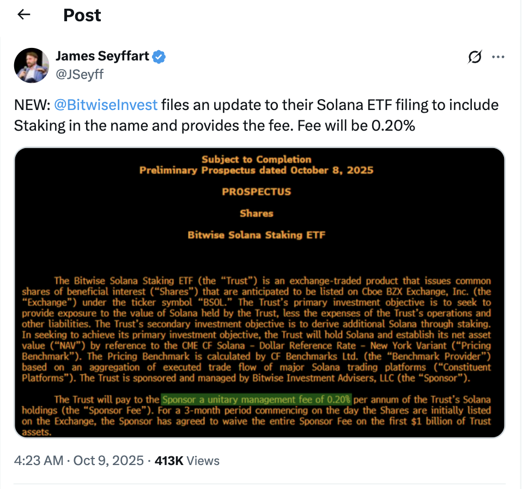Screen dimensions: 522x489
Task: Open the three-dot more options menu
Action: [498, 57]
